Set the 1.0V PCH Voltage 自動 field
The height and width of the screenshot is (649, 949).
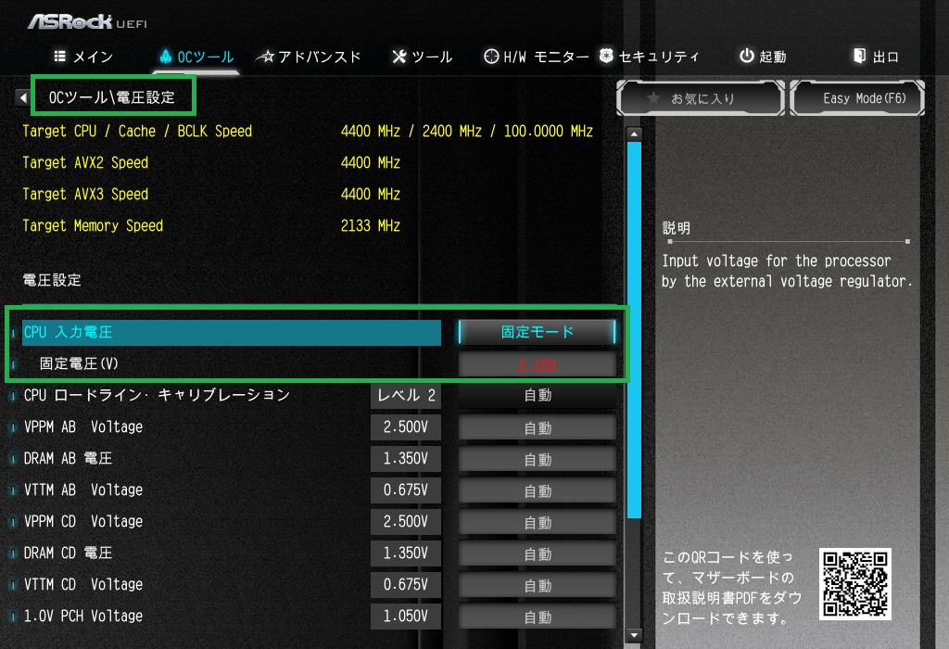tap(537, 617)
